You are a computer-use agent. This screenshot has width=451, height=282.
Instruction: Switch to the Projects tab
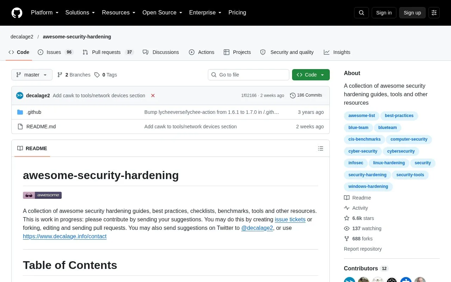click(x=237, y=52)
